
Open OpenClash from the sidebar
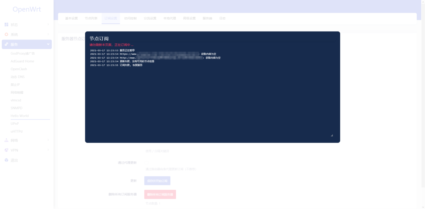click(18, 69)
